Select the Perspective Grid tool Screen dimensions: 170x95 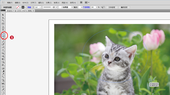tap(3, 65)
